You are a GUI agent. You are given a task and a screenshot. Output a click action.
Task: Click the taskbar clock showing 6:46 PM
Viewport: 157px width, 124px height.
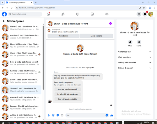[x=147, y=123]
